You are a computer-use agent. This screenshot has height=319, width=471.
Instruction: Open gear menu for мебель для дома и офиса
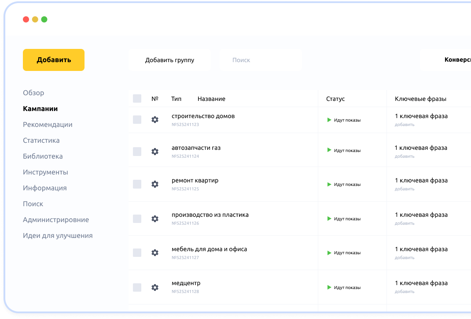(155, 253)
